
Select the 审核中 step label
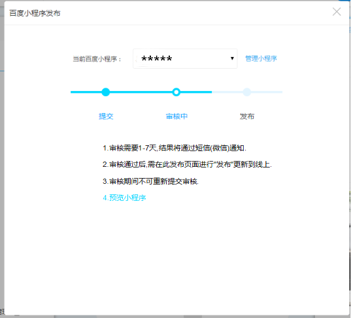pos(176,116)
